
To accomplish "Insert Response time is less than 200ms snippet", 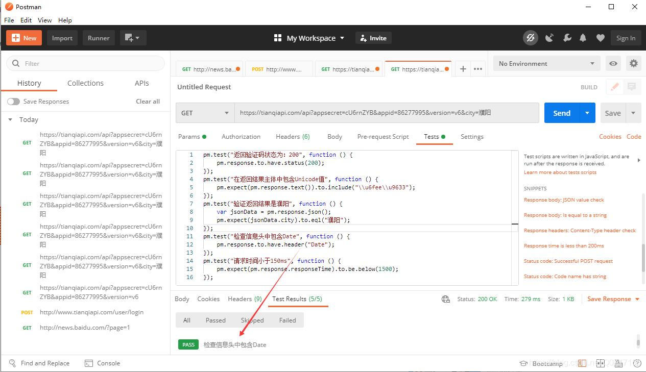I will coord(564,245).
